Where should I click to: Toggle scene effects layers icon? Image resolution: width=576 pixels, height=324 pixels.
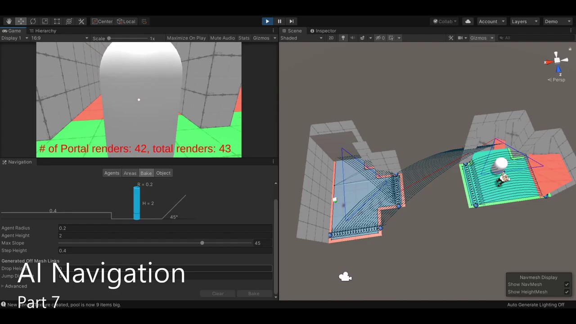362,38
